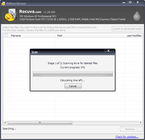145x140 pixels.
Task: Close the Piriform Recuva window
Action: [x=138, y=2]
